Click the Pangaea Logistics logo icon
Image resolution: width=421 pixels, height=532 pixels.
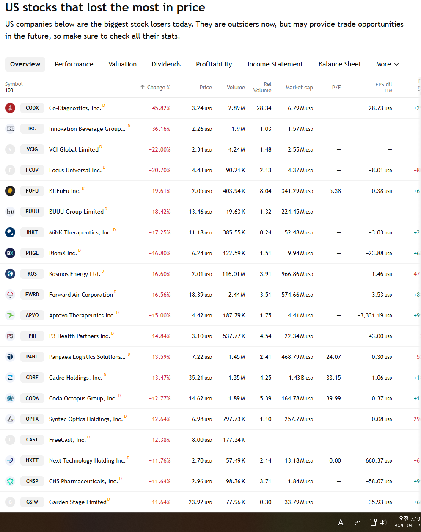click(10, 357)
